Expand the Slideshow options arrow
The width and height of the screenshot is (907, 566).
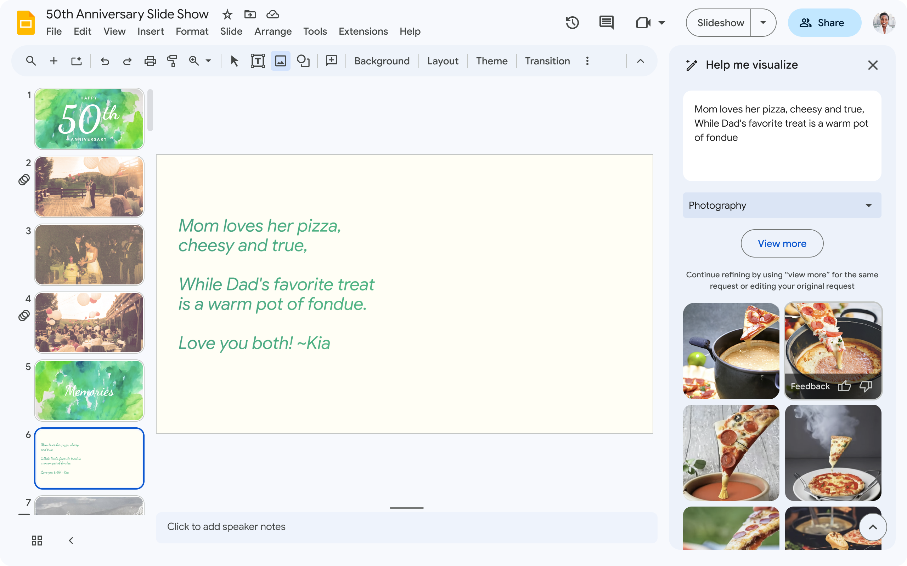(763, 23)
